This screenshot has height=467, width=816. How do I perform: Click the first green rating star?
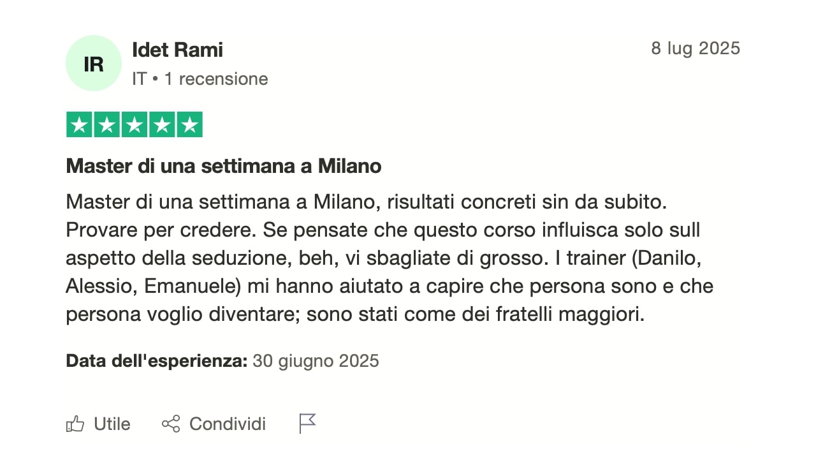(80, 124)
